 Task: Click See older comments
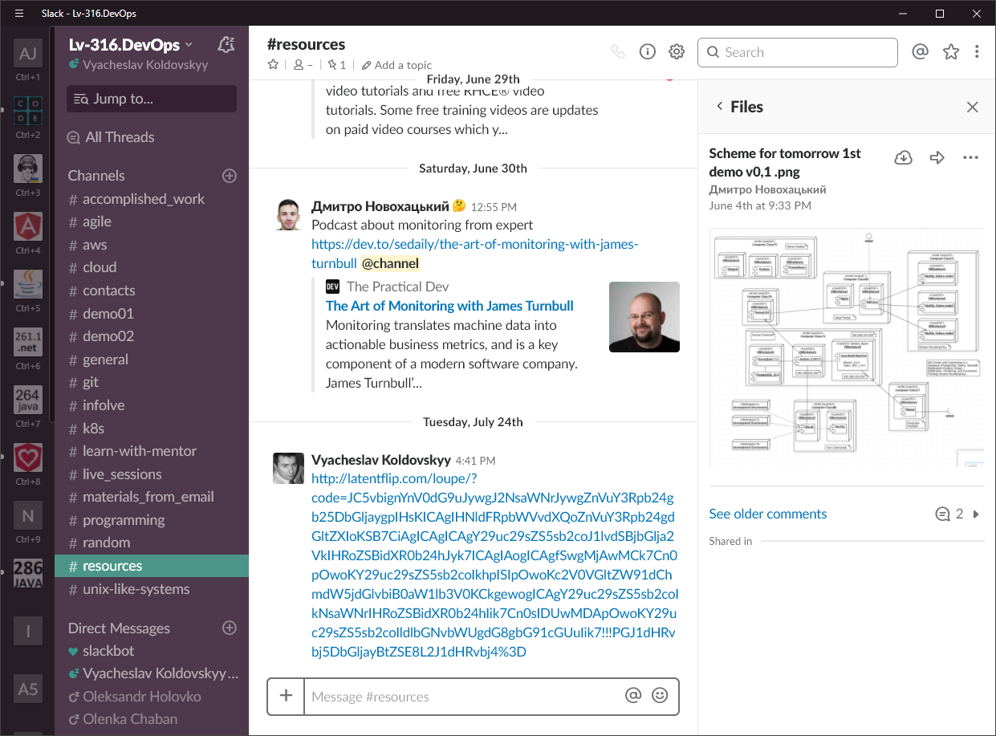[768, 514]
